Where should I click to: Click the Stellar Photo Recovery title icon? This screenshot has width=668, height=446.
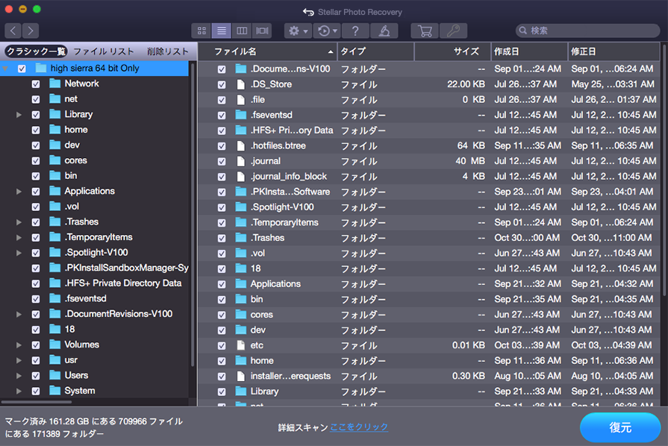(x=308, y=12)
